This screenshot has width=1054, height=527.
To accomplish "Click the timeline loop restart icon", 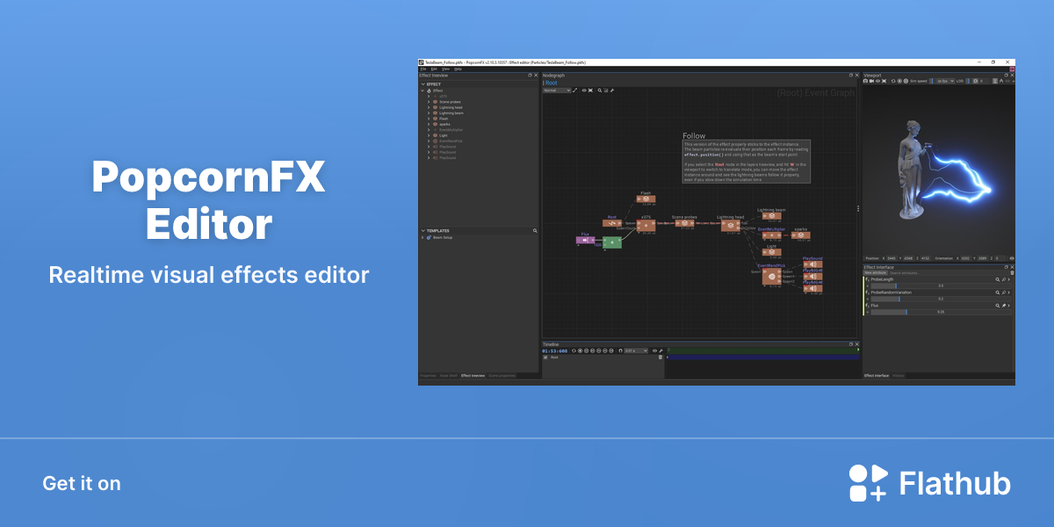I will pos(574,350).
